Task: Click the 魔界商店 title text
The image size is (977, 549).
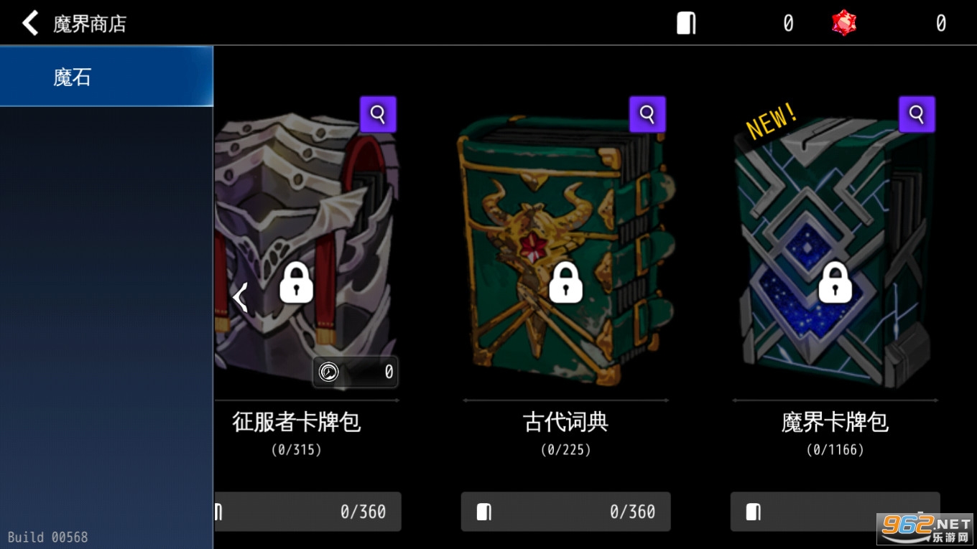Action: 90,24
